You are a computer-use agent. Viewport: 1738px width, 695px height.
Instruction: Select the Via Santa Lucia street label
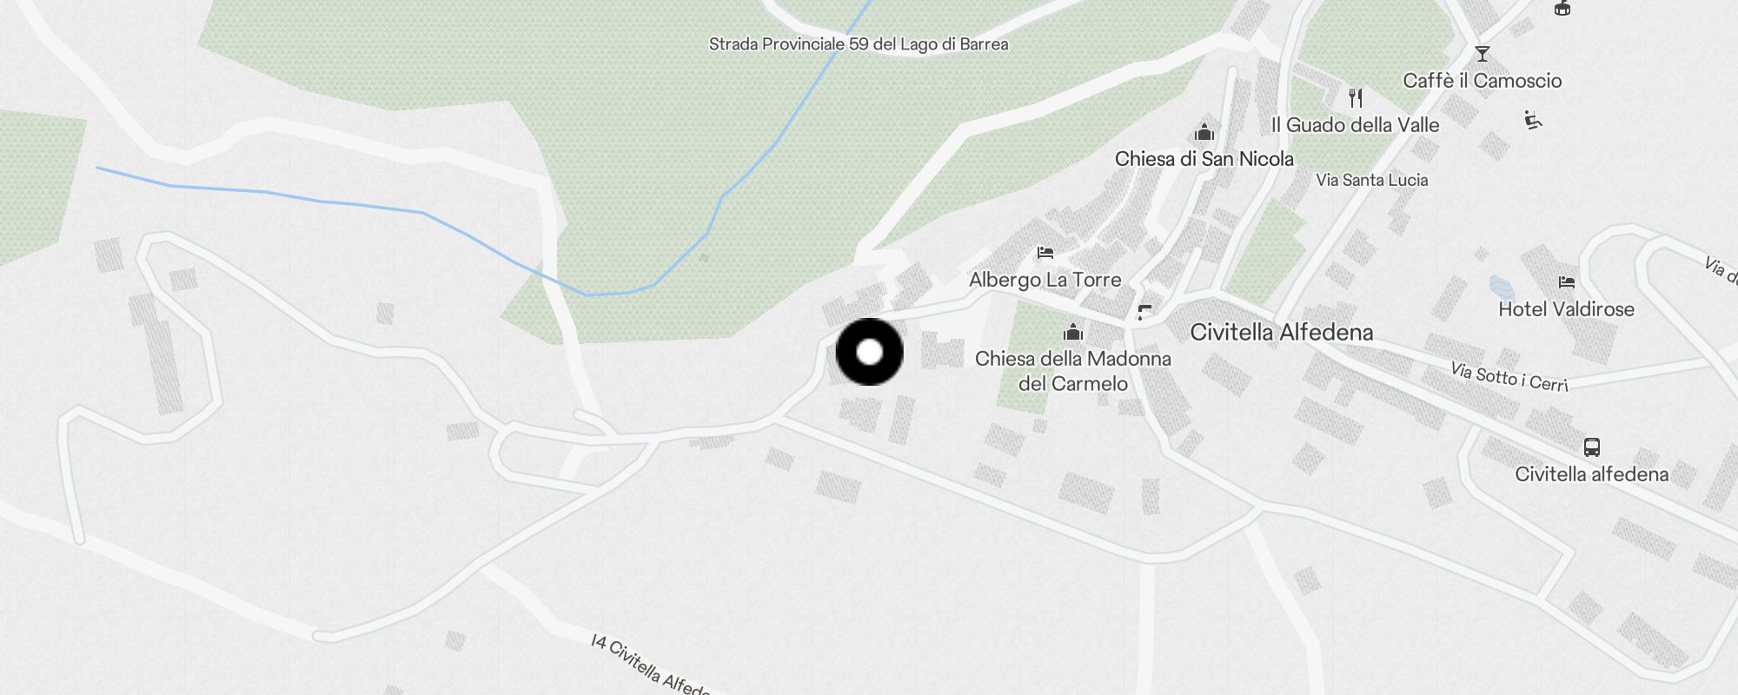coord(1372,180)
